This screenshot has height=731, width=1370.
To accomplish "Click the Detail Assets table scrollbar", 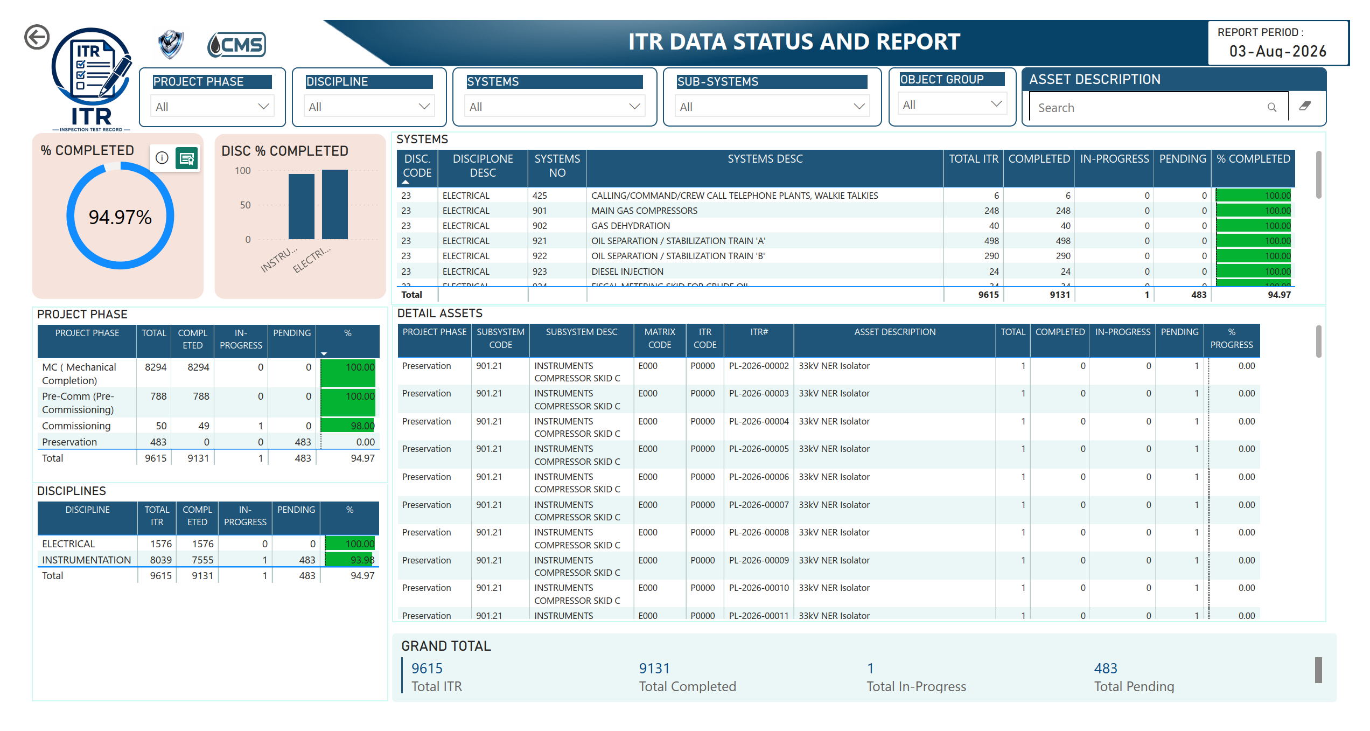I will point(1318,341).
